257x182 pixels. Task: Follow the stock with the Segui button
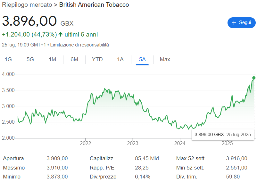click(x=241, y=23)
